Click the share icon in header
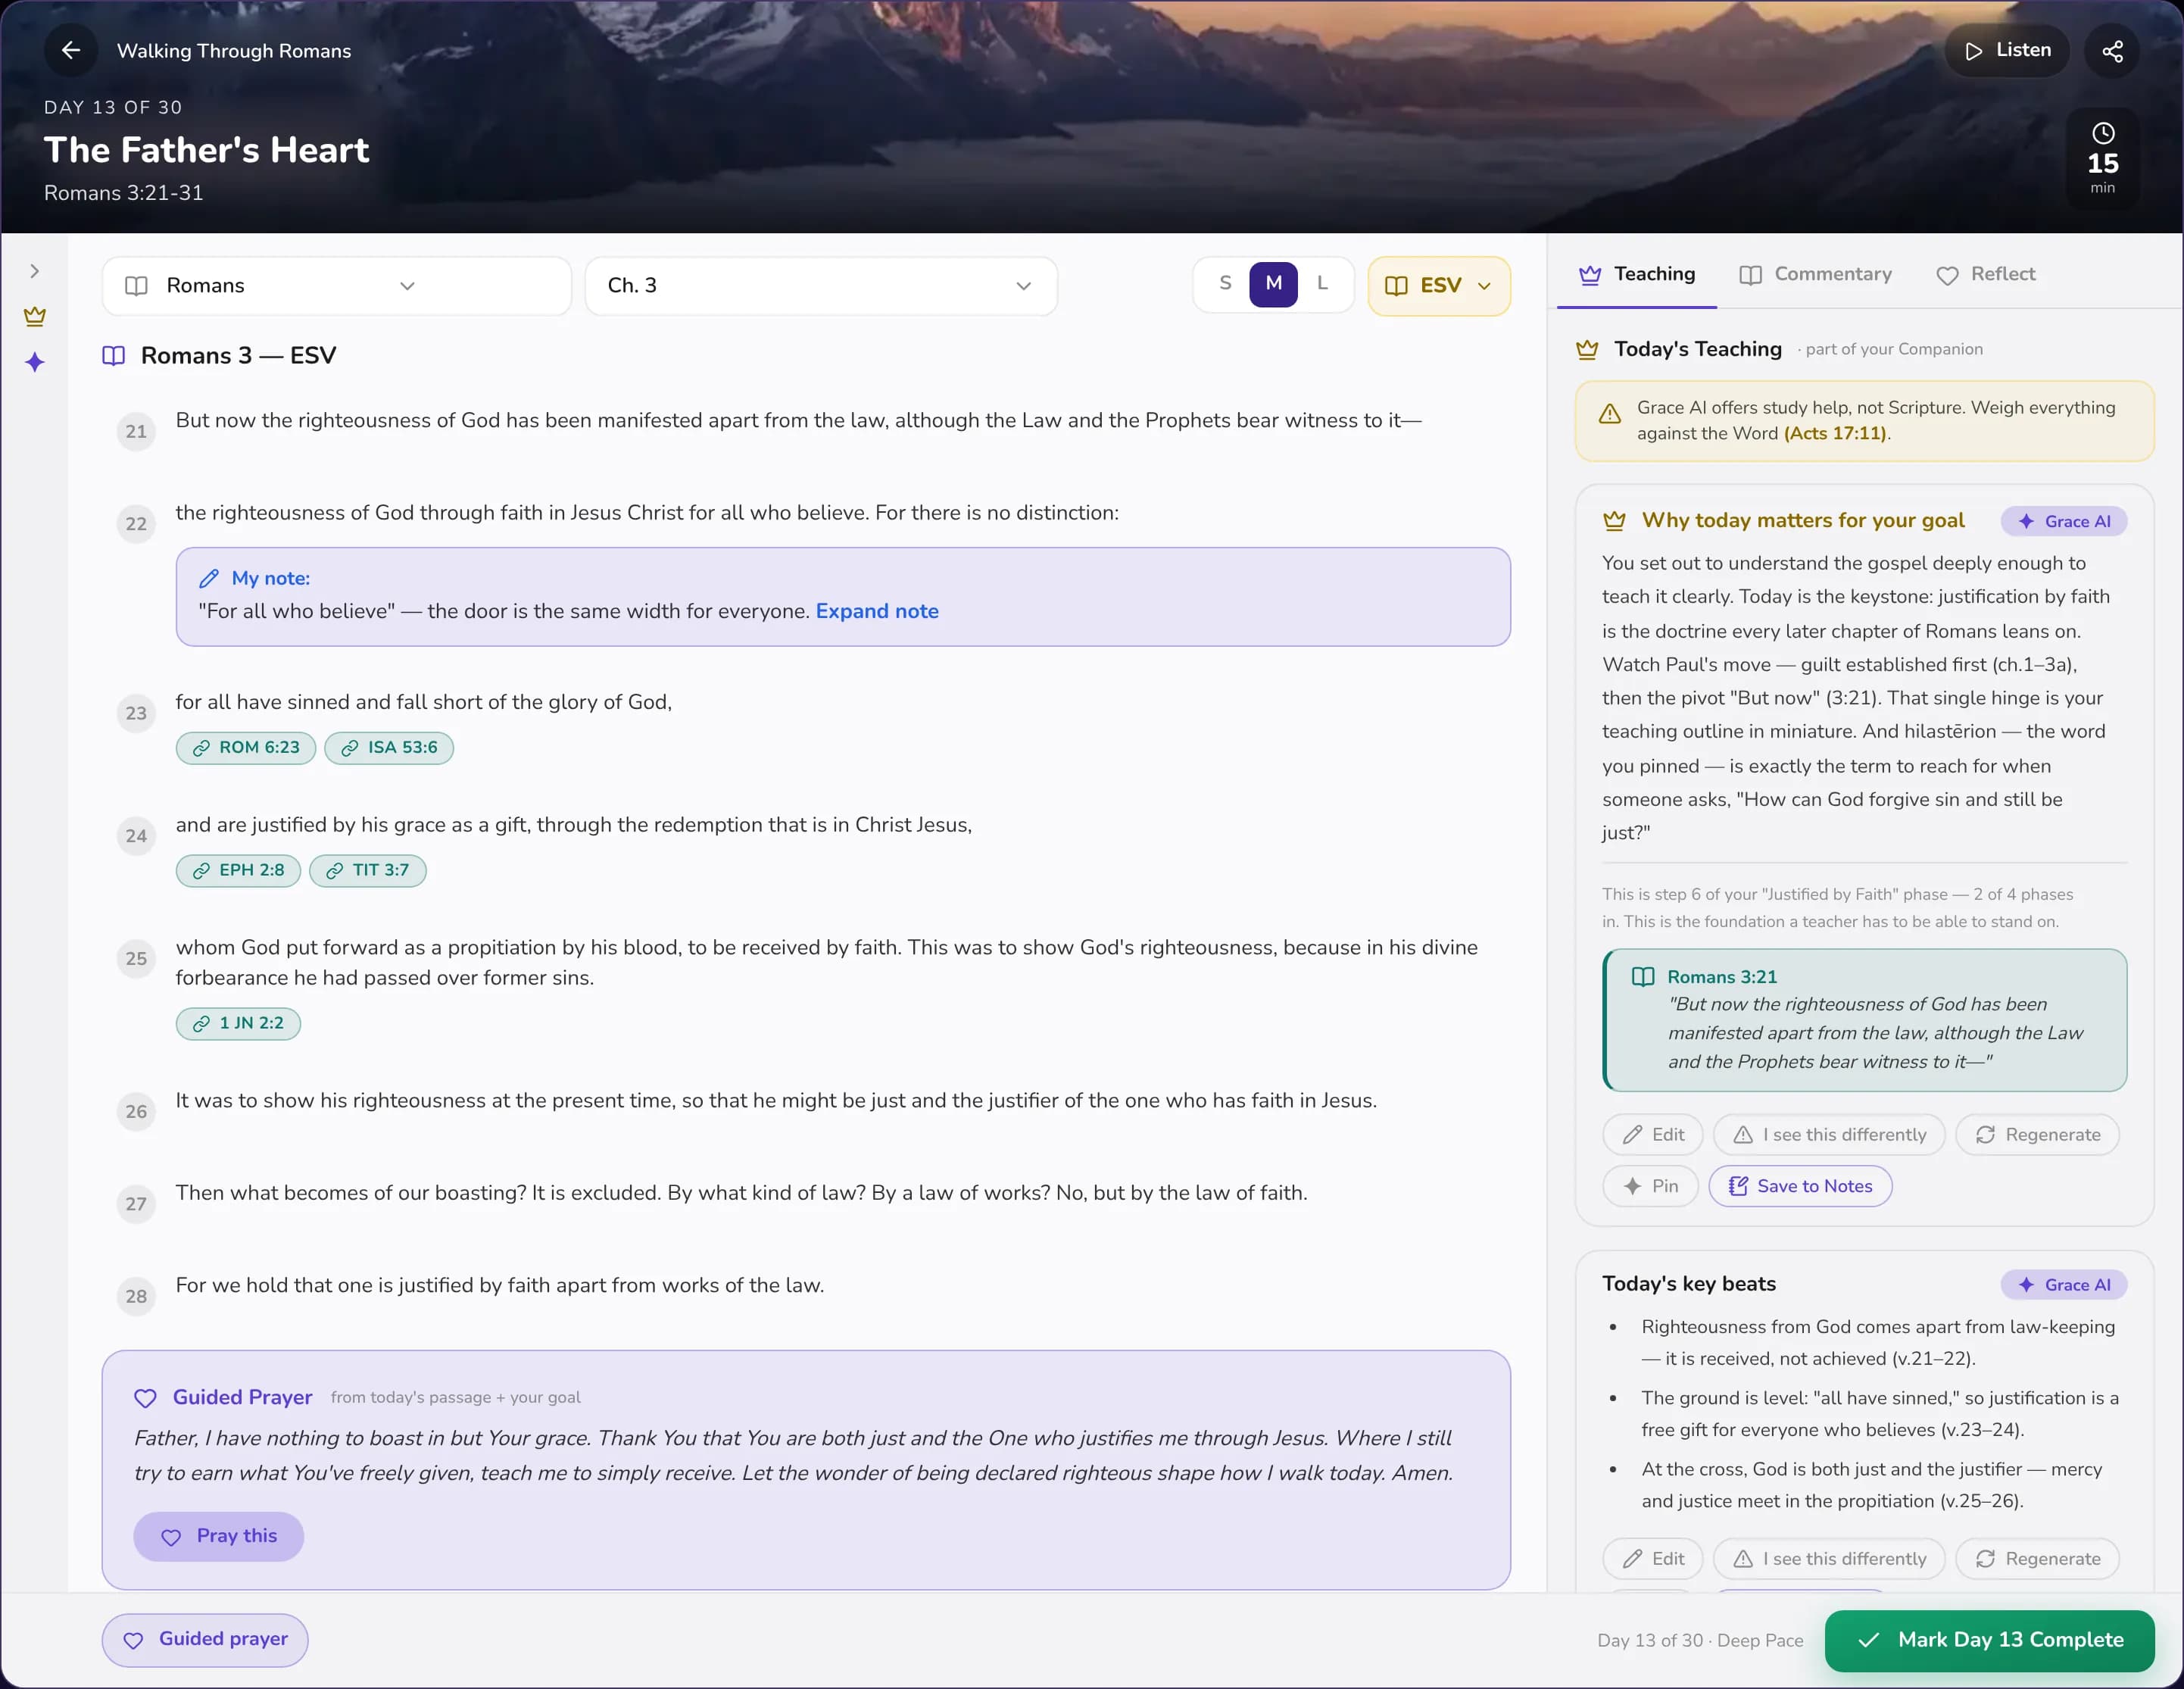 [2112, 51]
